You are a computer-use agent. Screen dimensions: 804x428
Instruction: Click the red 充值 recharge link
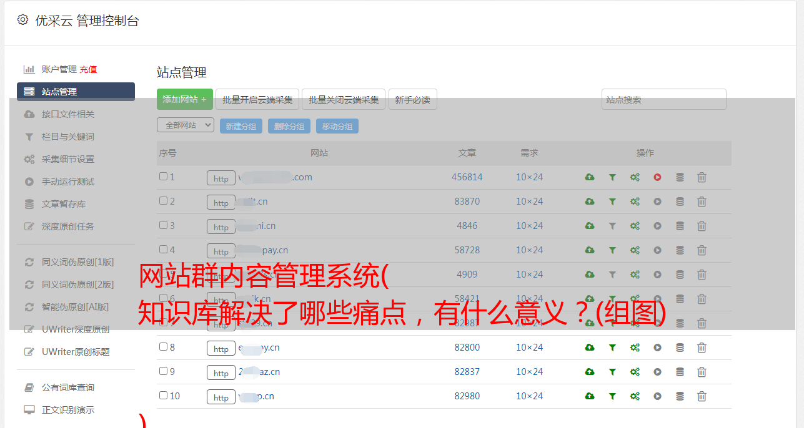(x=88, y=69)
